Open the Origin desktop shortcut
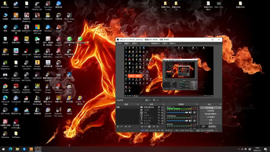Image resolution: width=270 pixels, height=152 pixels. [58, 28]
